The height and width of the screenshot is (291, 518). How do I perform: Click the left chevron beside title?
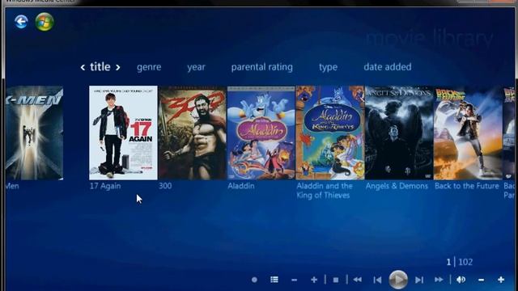point(83,67)
